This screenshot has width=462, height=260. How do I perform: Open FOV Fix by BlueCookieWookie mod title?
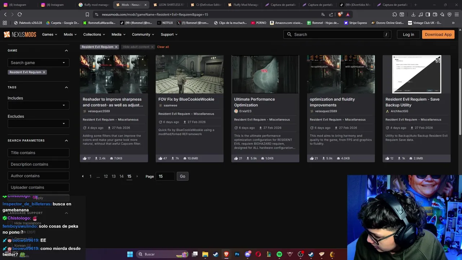pyautogui.click(x=186, y=99)
